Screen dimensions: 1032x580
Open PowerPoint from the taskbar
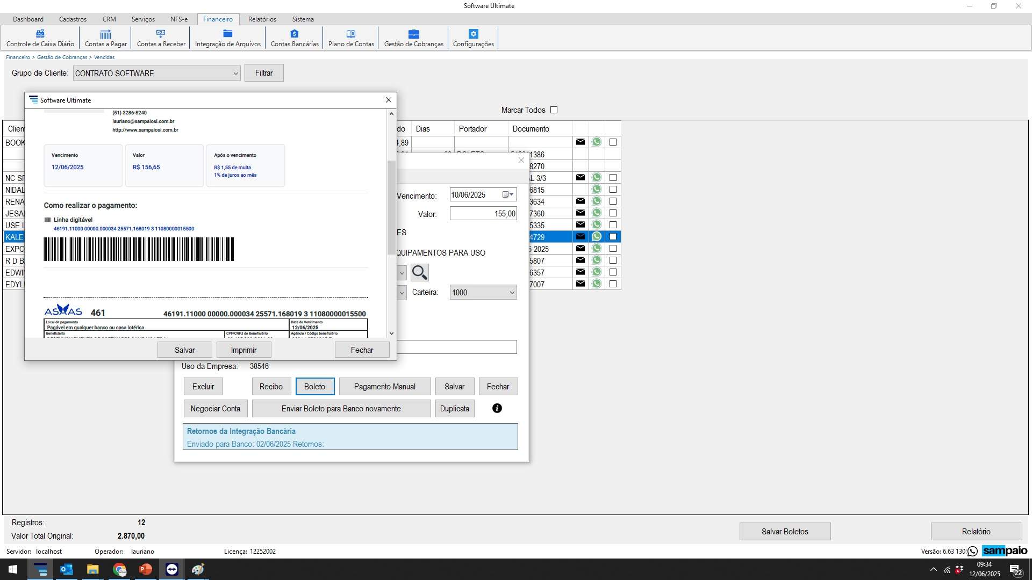[146, 569]
